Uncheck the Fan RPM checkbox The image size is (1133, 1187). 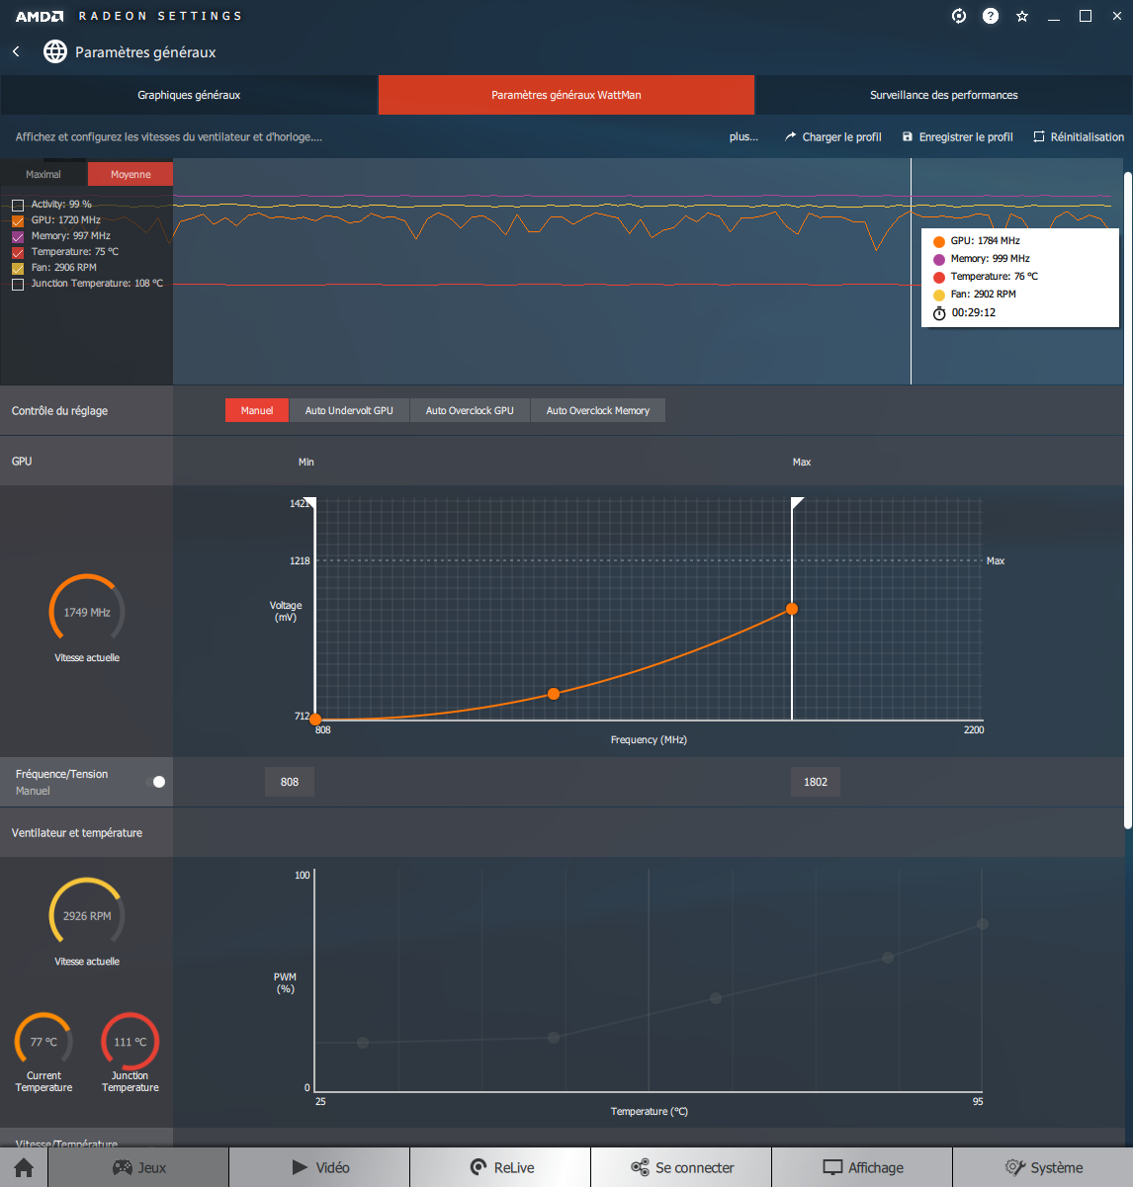(18, 268)
